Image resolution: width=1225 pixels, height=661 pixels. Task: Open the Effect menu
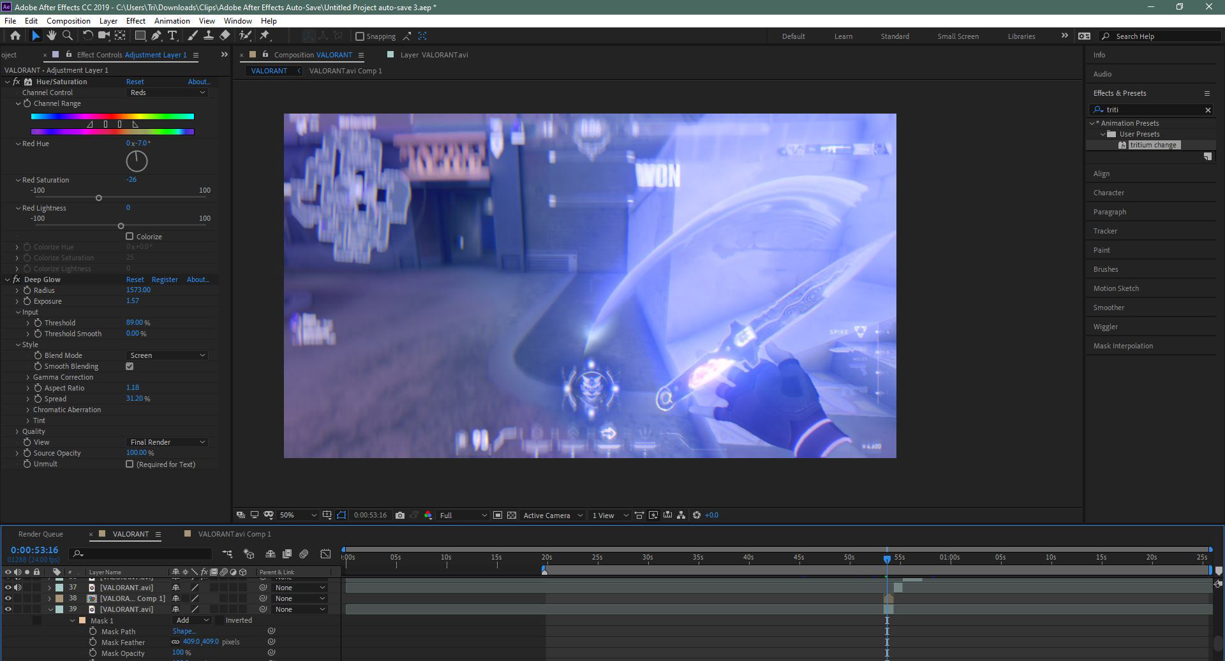click(x=136, y=21)
